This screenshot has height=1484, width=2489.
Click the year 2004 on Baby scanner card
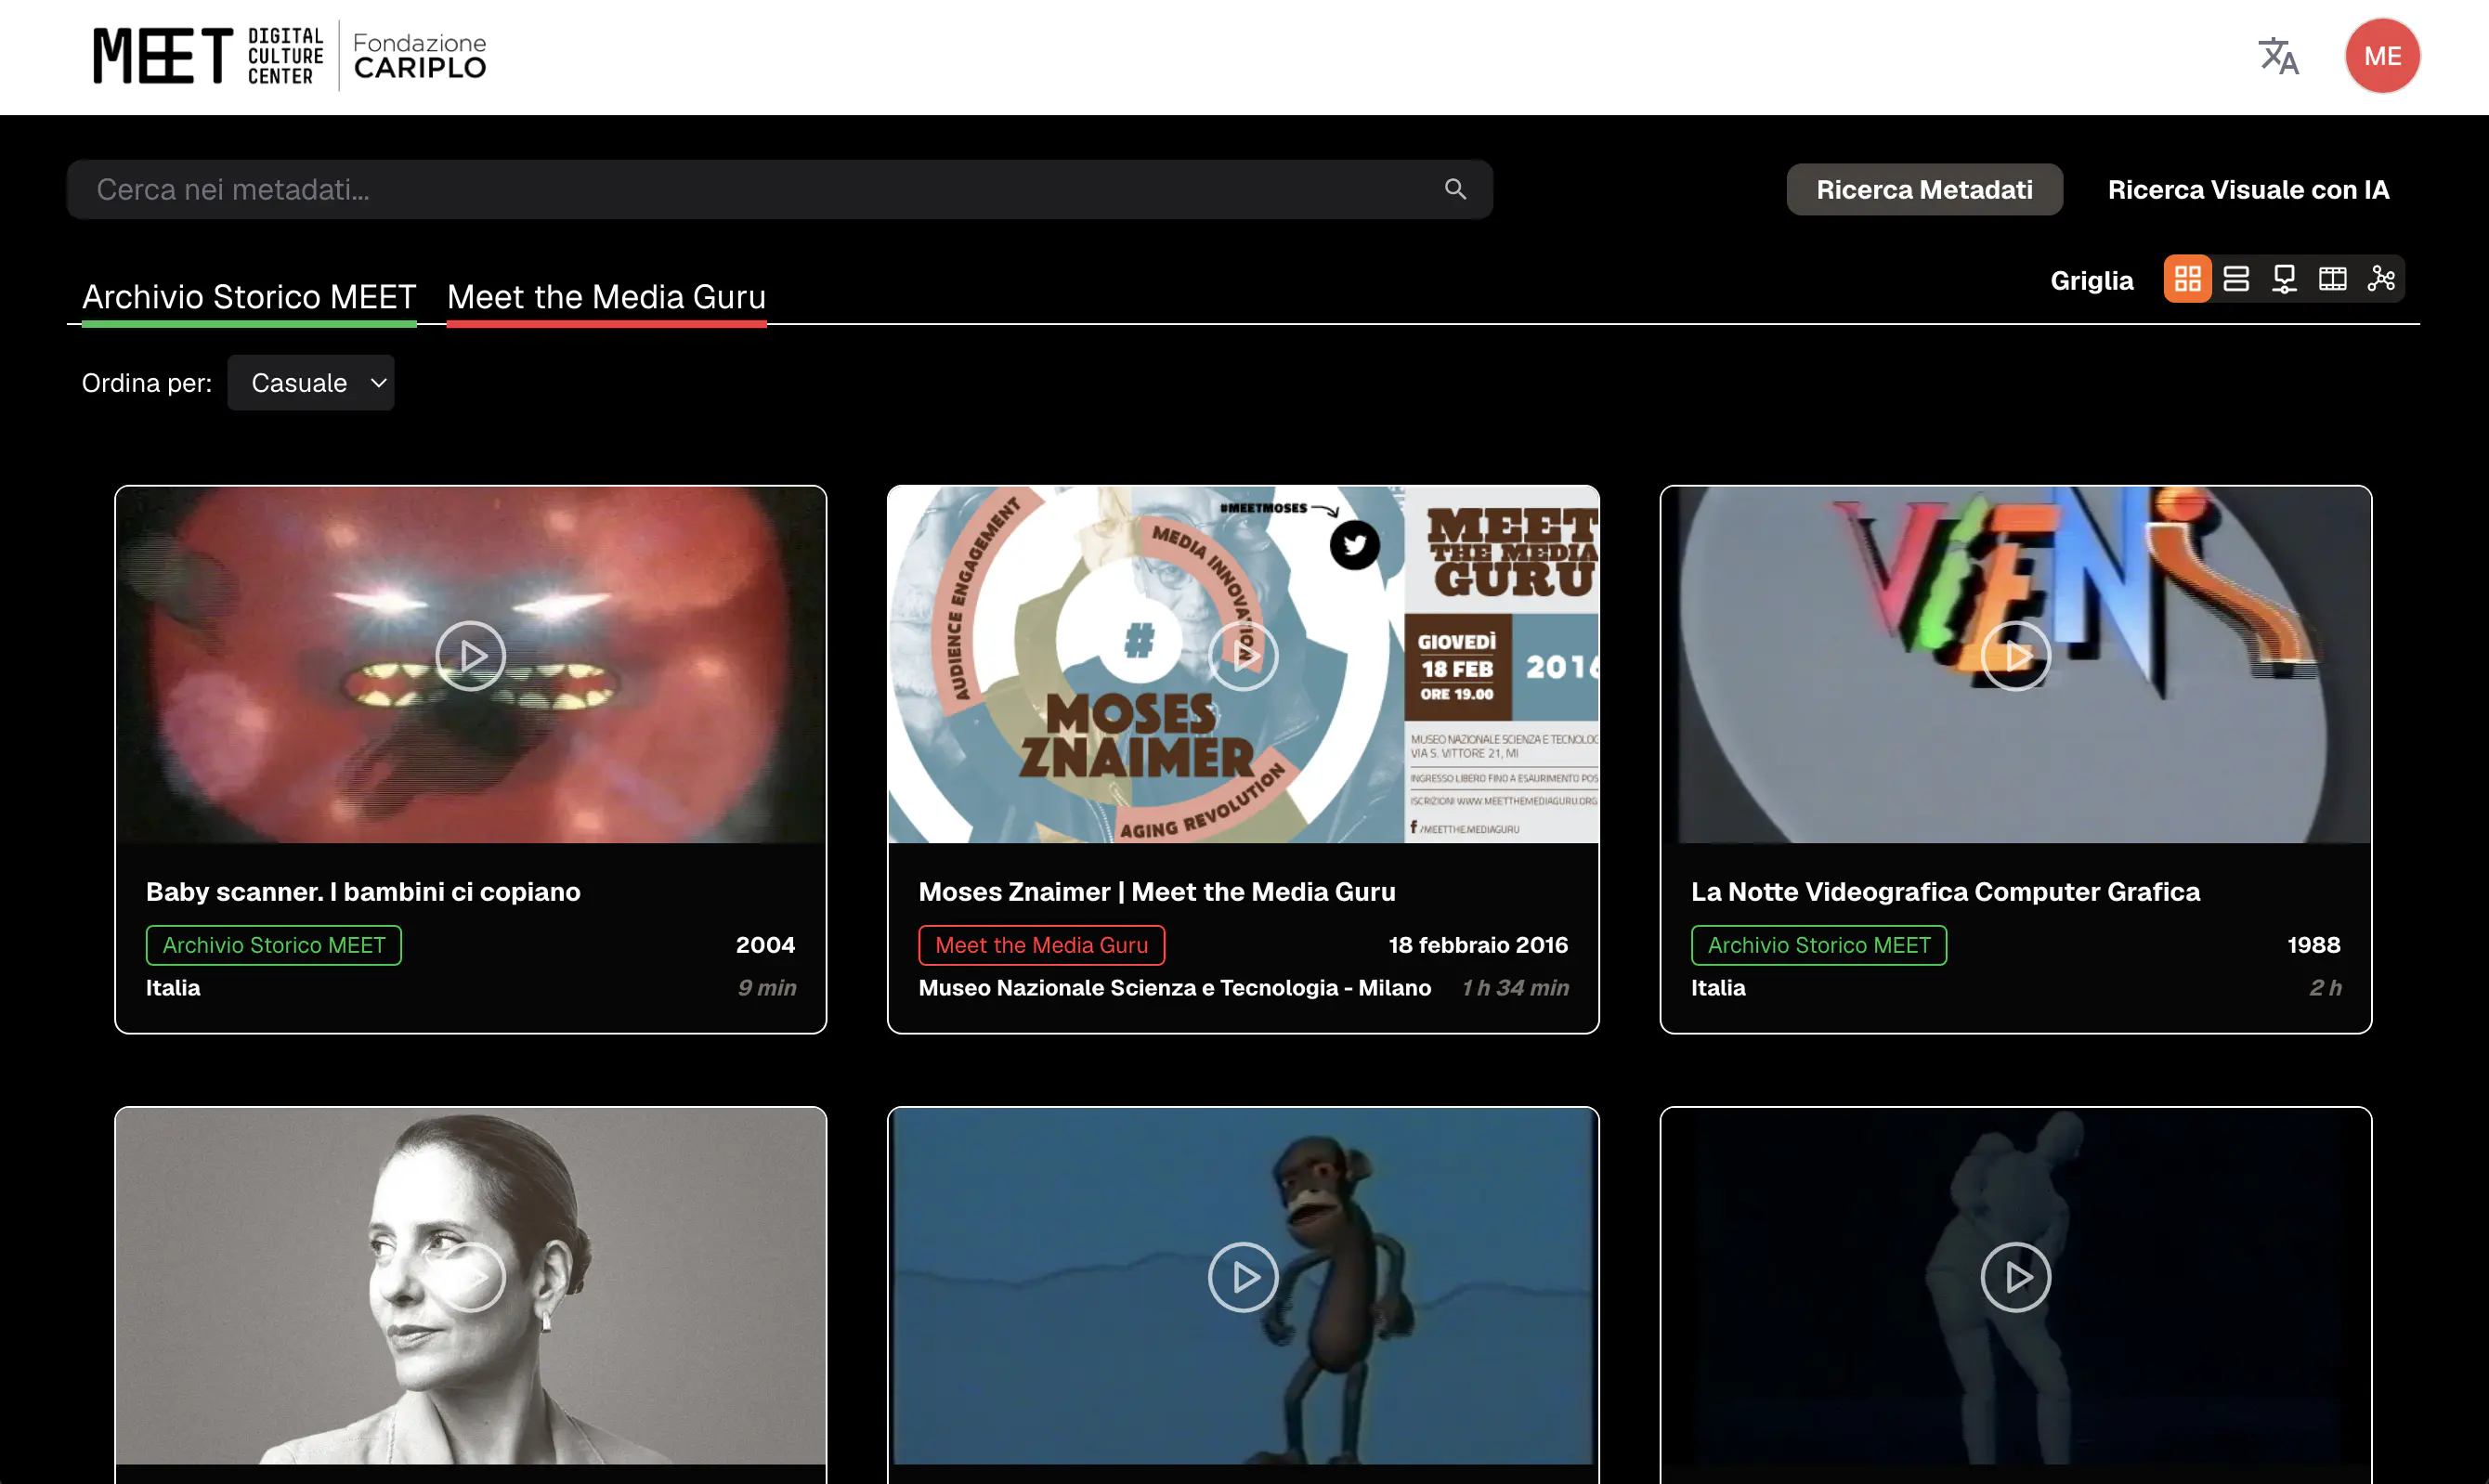pyautogui.click(x=766, y=945)
